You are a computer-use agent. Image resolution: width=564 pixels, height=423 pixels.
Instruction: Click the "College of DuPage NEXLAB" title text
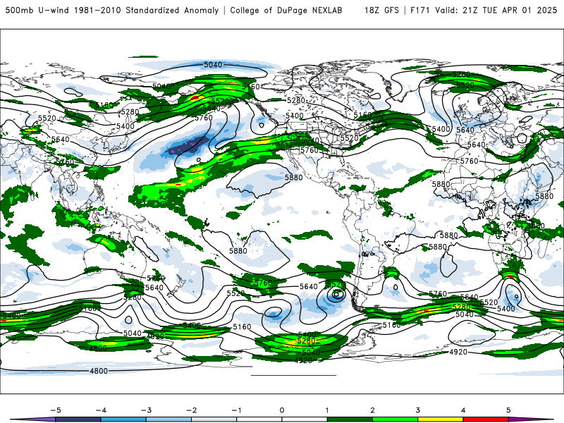286,11
